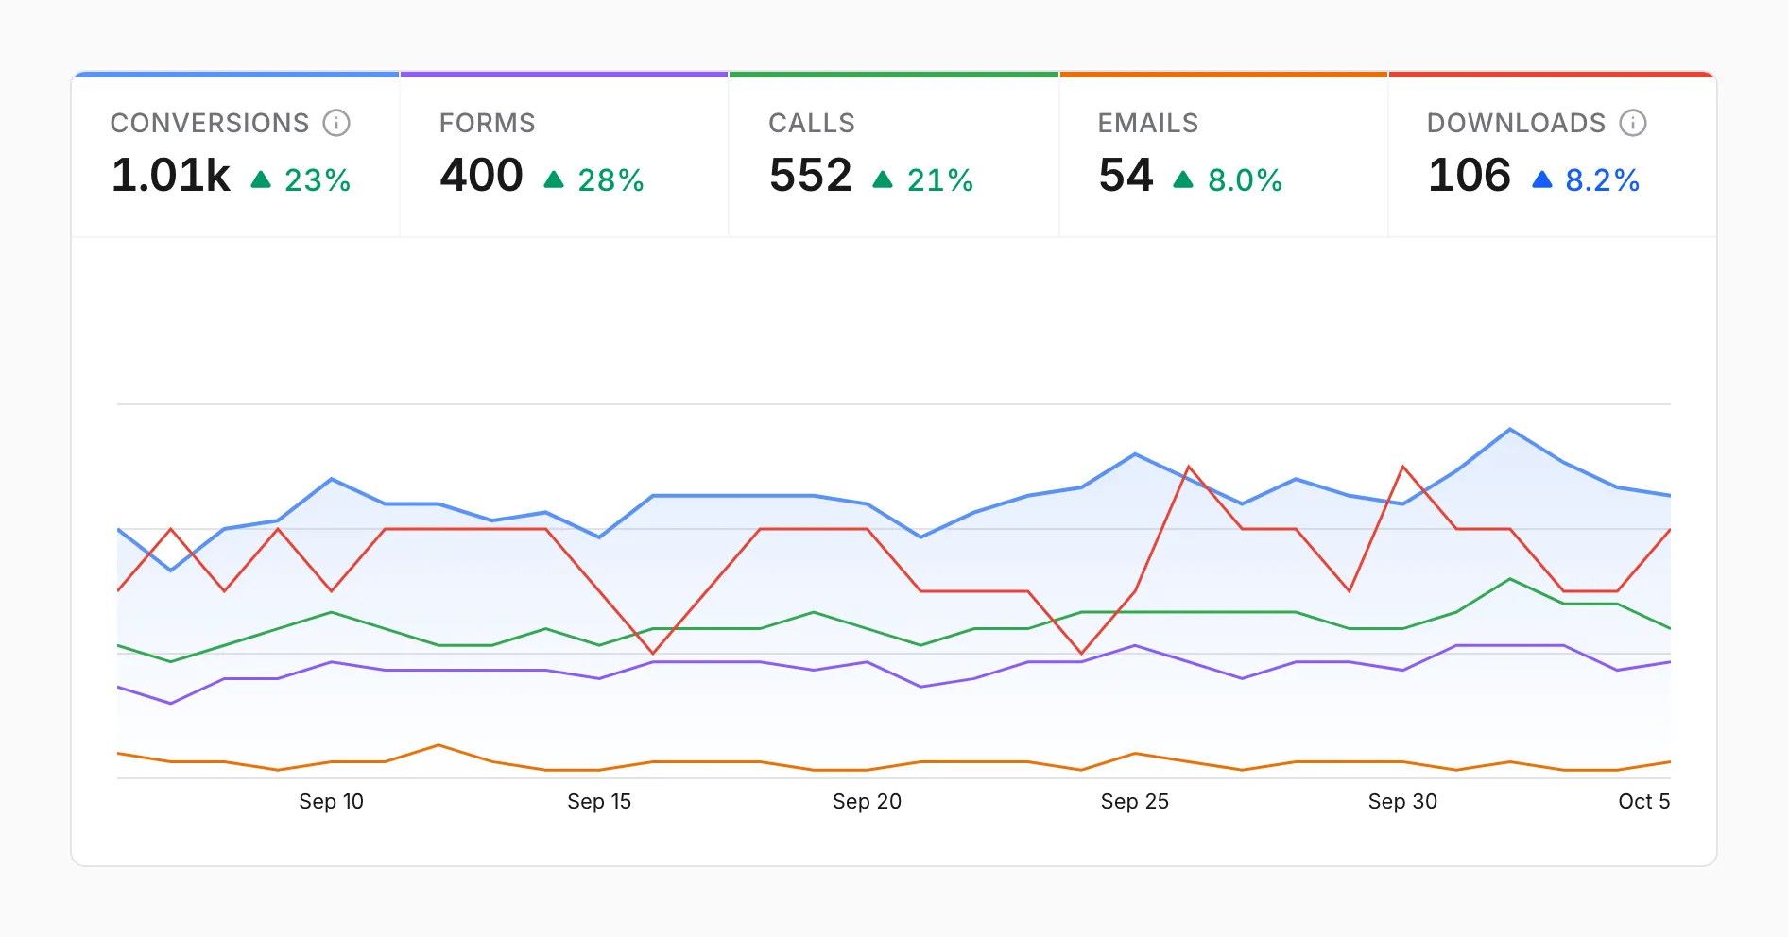Select the Conversions metric tab
This screenshot has height=937, width=1788.
coord(235,155)
